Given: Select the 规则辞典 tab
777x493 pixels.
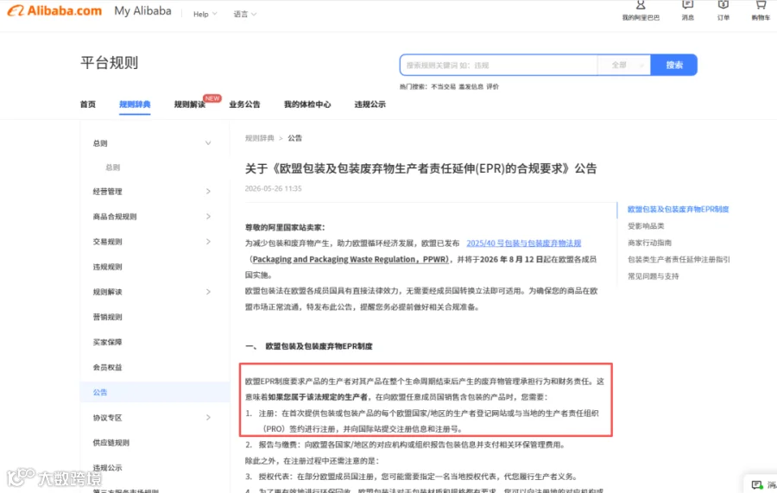Looking at the screenshot, I should coord(135,104).
